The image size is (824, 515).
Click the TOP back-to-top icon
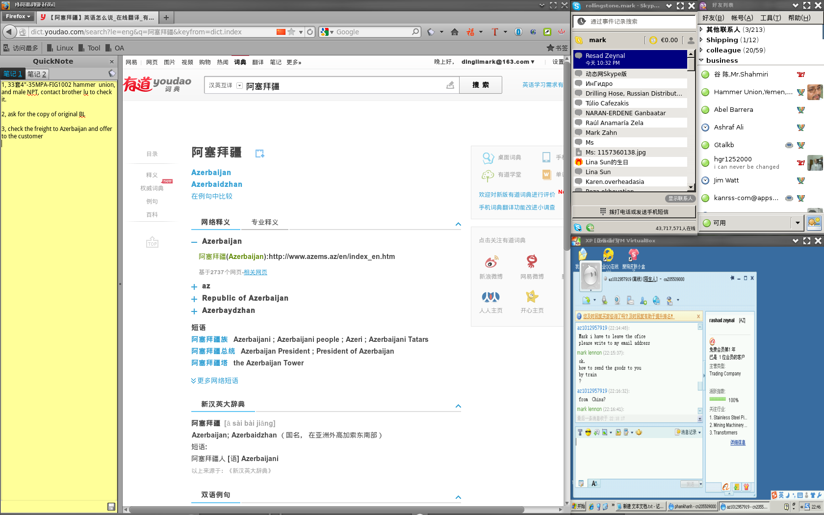pyautogui.click(x=152, y=242)
